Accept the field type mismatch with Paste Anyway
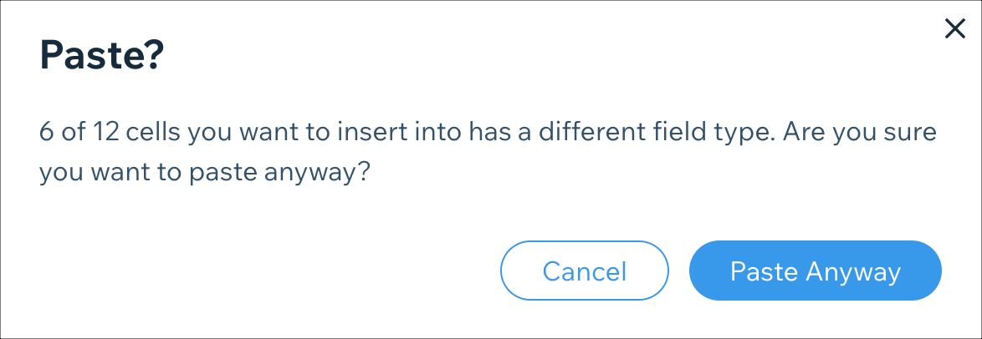This screenshot has width=982, height=339. coord(816,271)
